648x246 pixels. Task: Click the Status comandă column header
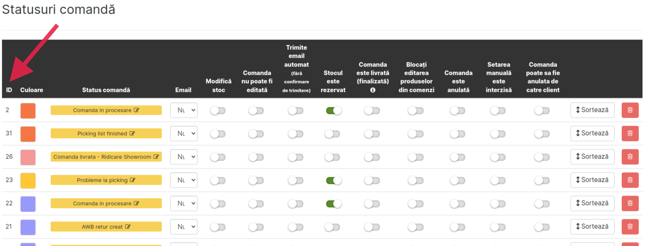tap(106, 90)
